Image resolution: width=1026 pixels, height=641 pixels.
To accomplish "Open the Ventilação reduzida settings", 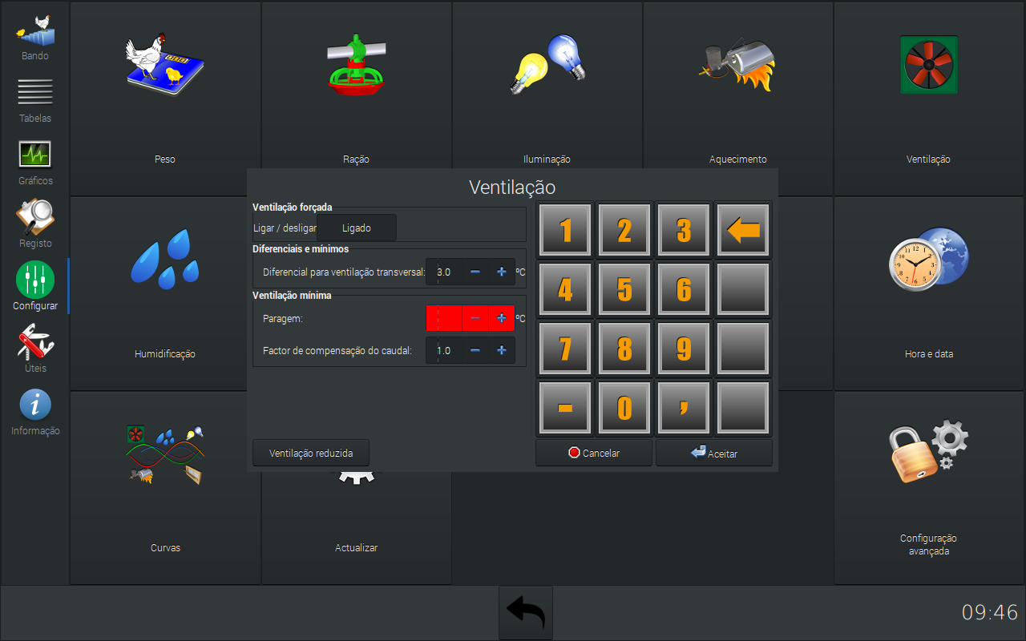I will 313,453.
